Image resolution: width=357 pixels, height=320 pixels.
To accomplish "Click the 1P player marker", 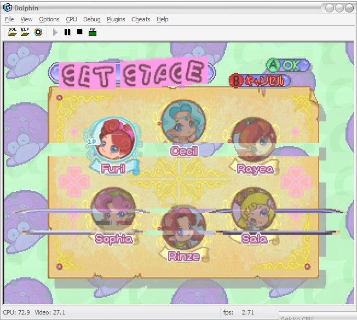I will tap(92, 142).
